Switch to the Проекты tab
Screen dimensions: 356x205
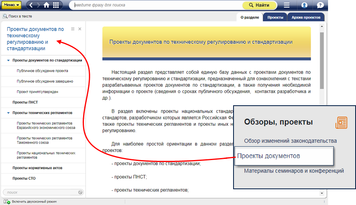(275, 17)
